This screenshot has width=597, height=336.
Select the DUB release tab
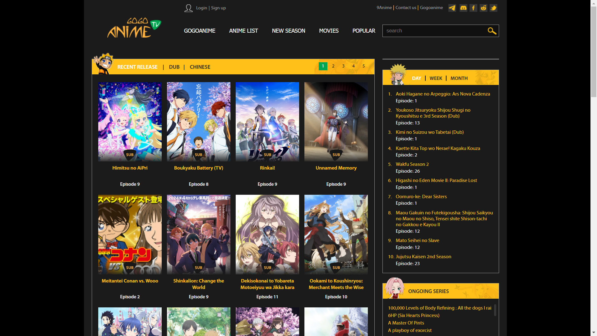point(174,67)
